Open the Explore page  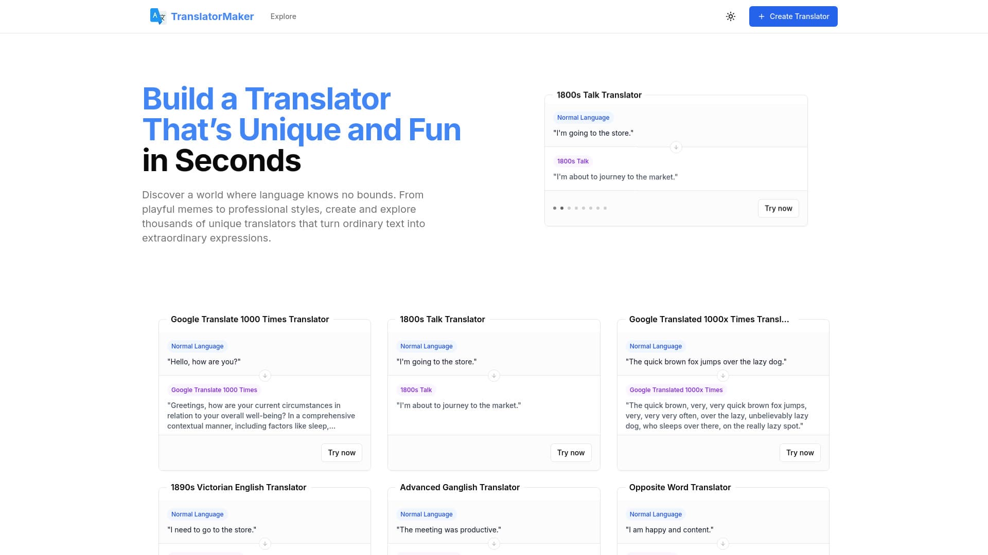pos(283,16)
